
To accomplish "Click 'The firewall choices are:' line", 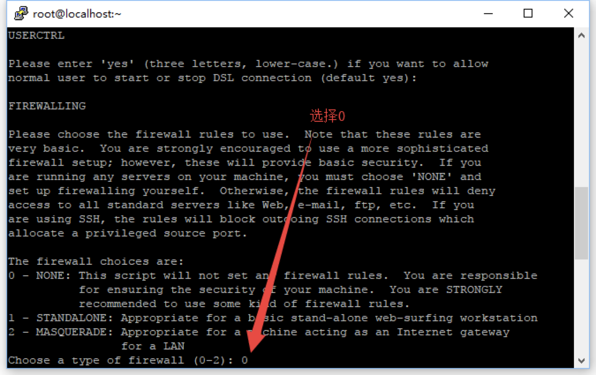I will click(x=96, y=261).
